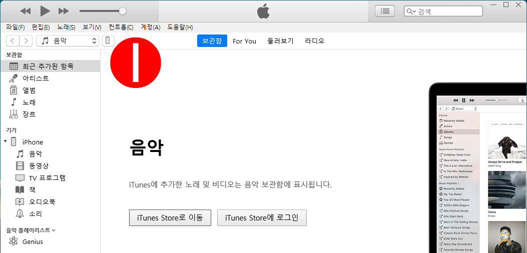Click the 기기 sidebar header
Viewport: 527px width, 253px height.
tap(11, 130)
